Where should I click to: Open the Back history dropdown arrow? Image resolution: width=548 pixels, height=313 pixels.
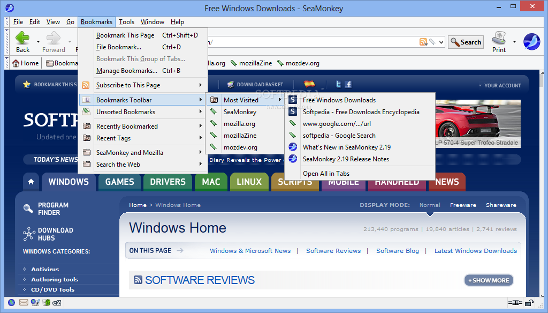coord(38,42)
